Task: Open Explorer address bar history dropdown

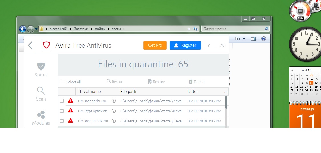Action: [189, 29]
